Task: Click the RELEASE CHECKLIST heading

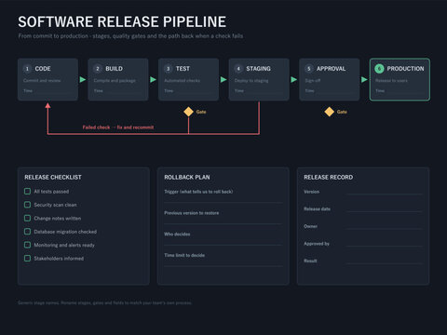Action: coord(53,177)
